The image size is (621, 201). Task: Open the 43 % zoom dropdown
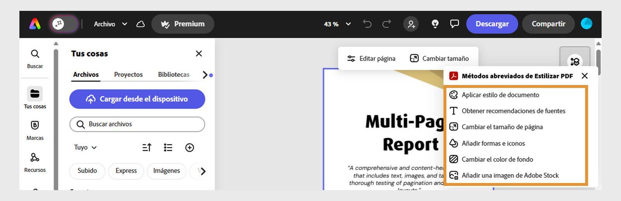pyautogui.click(x=337, y=24)
